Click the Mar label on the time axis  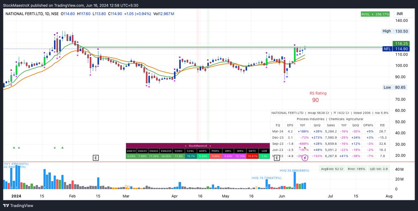pyautogui.click(x=126, y=196)
